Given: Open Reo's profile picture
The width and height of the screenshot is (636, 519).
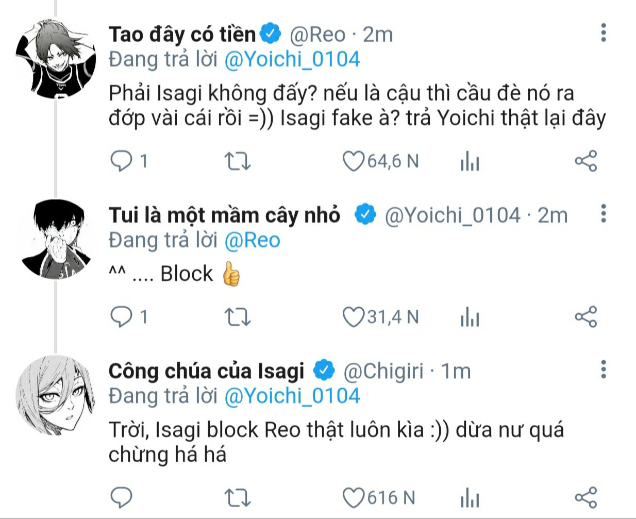Looking at the screenshot, I should pyautogui.click(x=56, y=58).
